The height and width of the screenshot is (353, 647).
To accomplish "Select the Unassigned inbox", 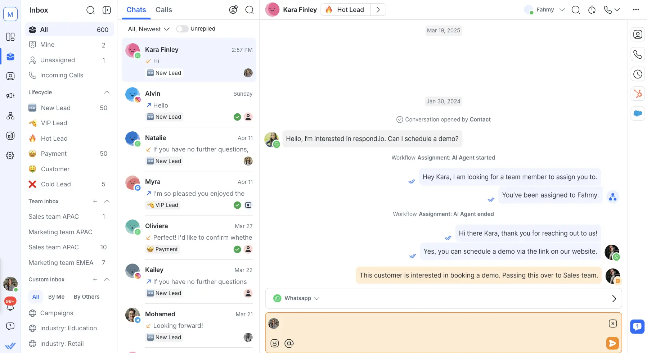I will (58, 60).
